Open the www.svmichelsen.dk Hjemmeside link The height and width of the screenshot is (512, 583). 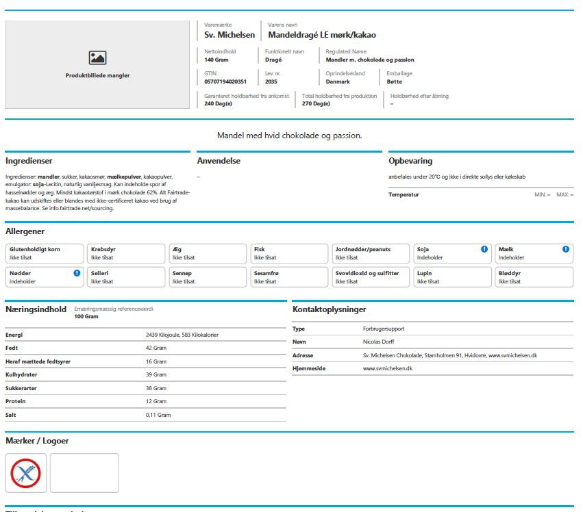pos(388,368)
